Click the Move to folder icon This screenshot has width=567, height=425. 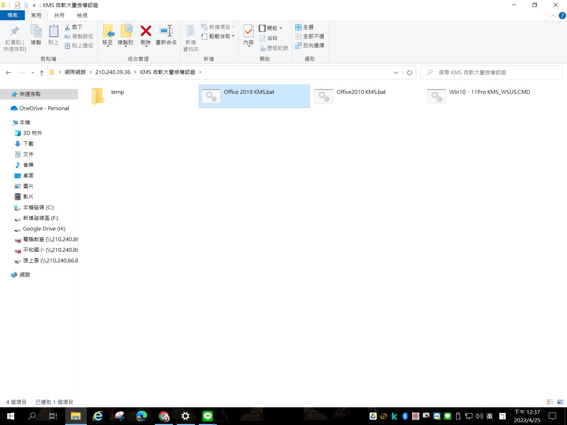coord(108,31)
